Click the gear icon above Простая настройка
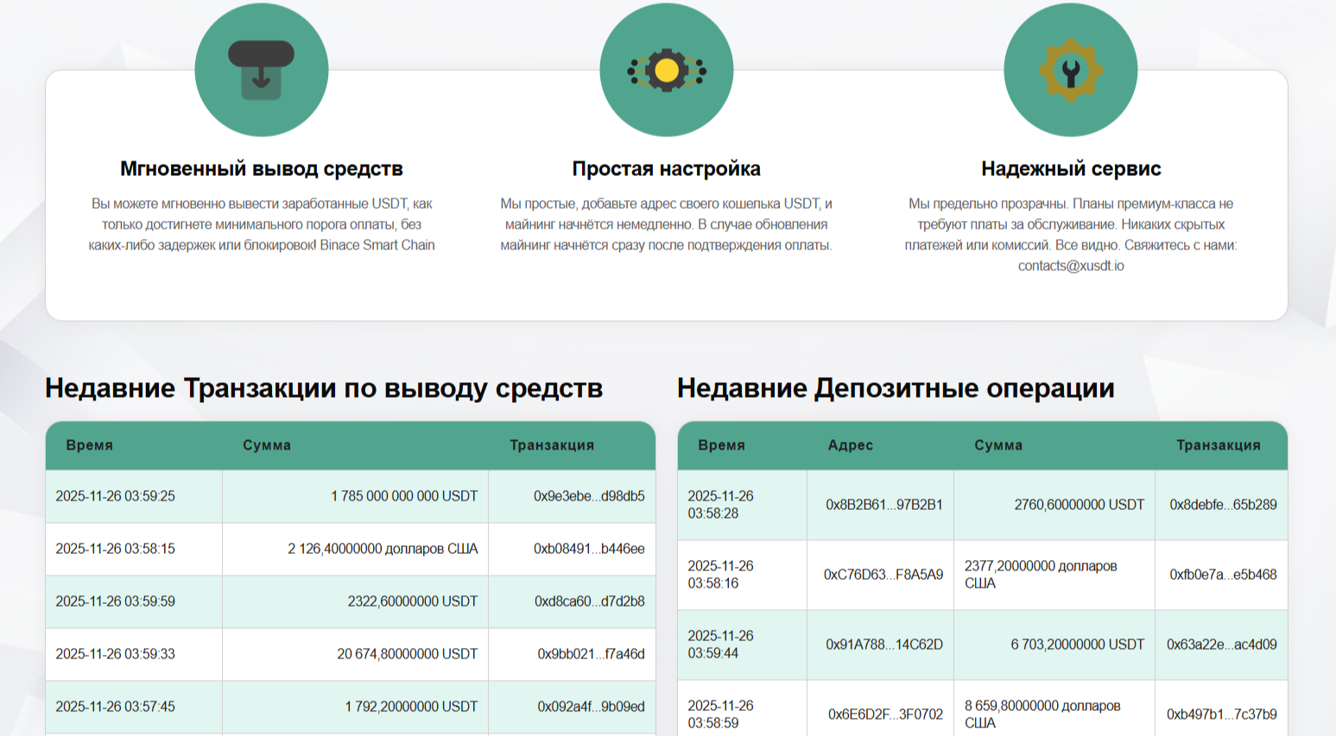This screenshot has height=736, width=1336. click(x=667, y=70)
